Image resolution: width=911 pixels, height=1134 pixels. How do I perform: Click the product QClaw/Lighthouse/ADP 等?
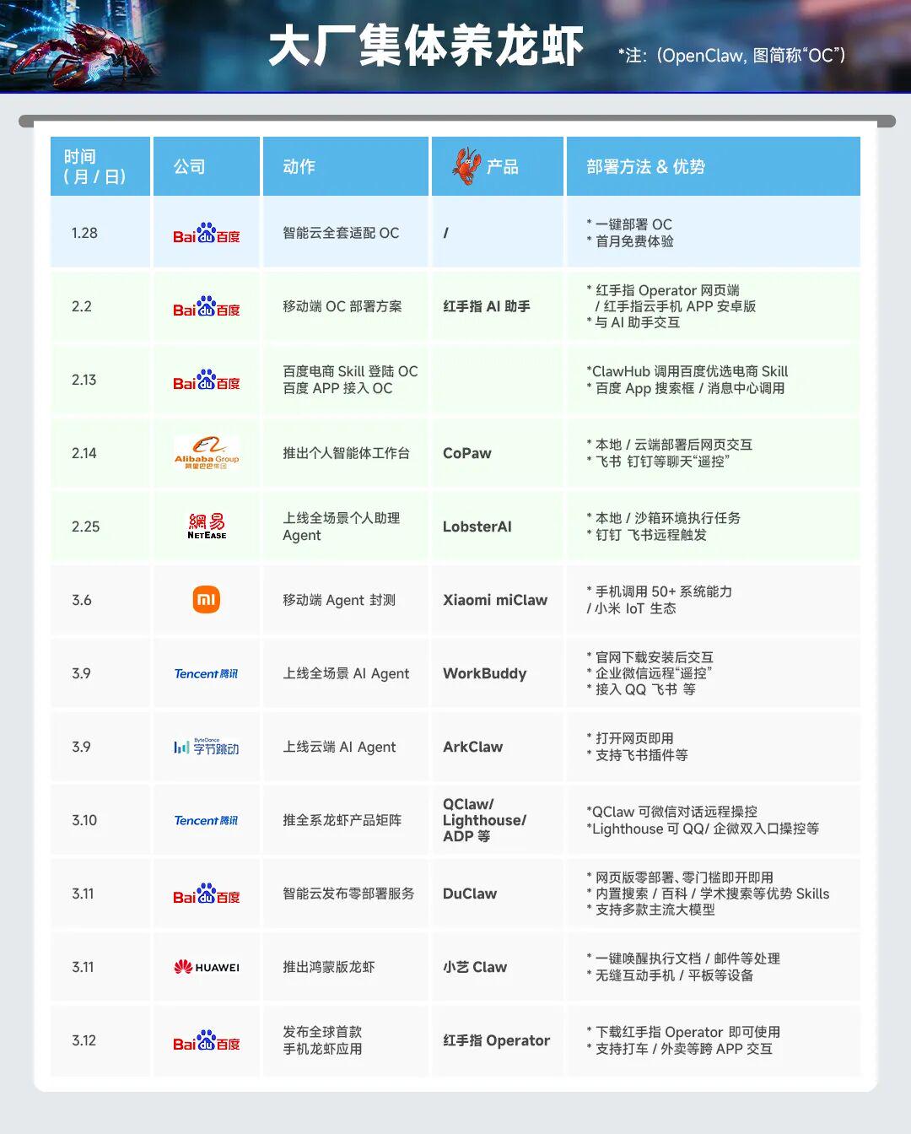[485, 820]
